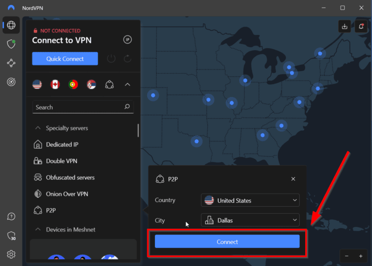Screen dimensions: 372x266
Task: Click the blue Connect button
Action: [227, 242]
